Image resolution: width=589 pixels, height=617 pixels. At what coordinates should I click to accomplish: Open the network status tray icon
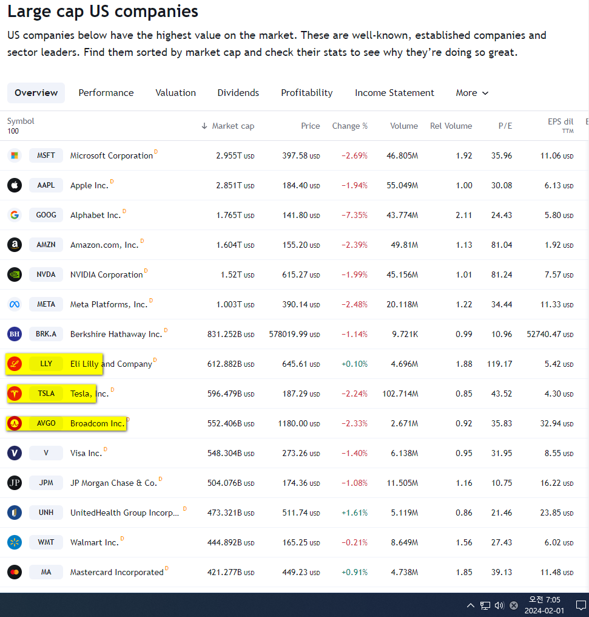485,605
